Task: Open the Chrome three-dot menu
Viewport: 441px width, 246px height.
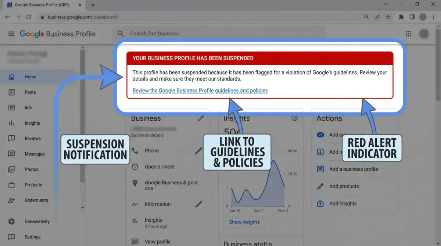Action: 434,17
